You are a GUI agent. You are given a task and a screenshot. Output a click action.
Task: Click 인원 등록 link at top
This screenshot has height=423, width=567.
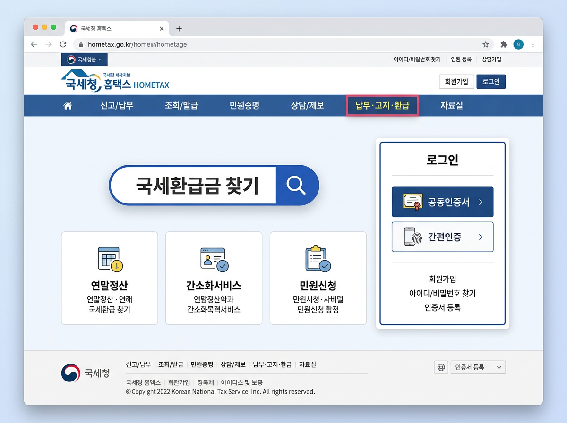click(x=461, y=59)
